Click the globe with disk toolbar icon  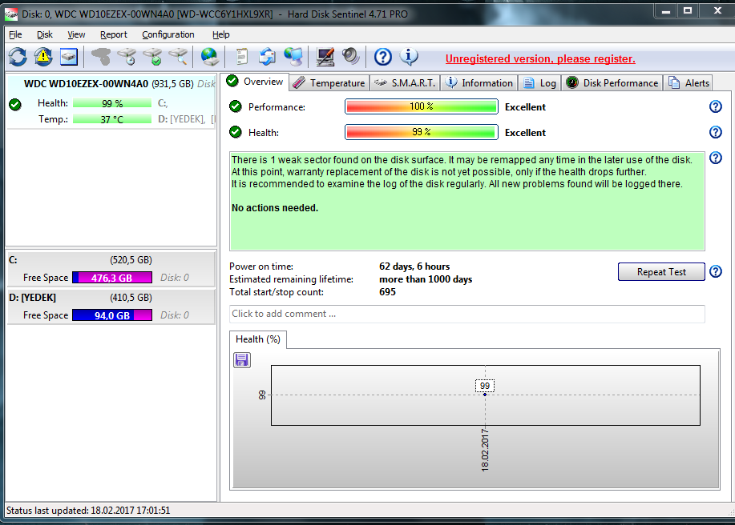pyautogui.click(x=209, y=57)
